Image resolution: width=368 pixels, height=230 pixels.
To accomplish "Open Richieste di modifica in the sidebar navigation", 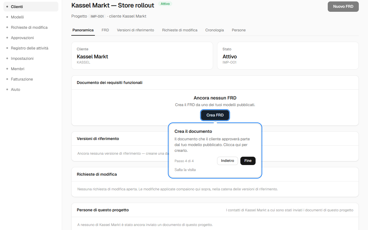I will [31, 27].
